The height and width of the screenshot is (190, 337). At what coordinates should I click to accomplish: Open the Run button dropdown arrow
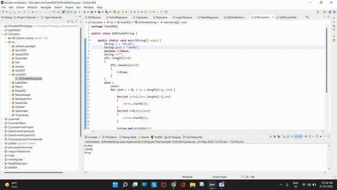[x=95, y=12]
